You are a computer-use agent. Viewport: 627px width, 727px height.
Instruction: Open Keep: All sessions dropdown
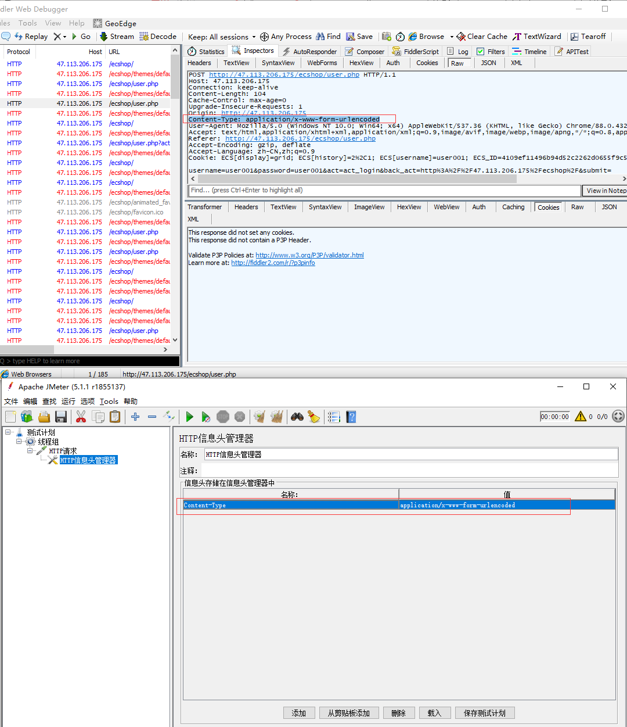(x=222, y=37)
